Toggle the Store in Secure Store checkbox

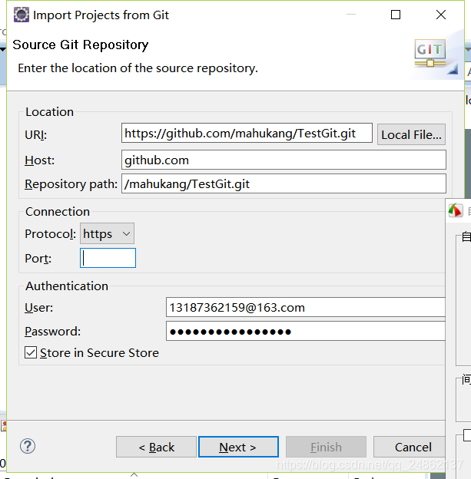point(31,352)
